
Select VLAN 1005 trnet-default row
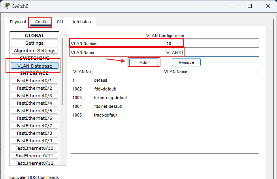coord(165,115)
